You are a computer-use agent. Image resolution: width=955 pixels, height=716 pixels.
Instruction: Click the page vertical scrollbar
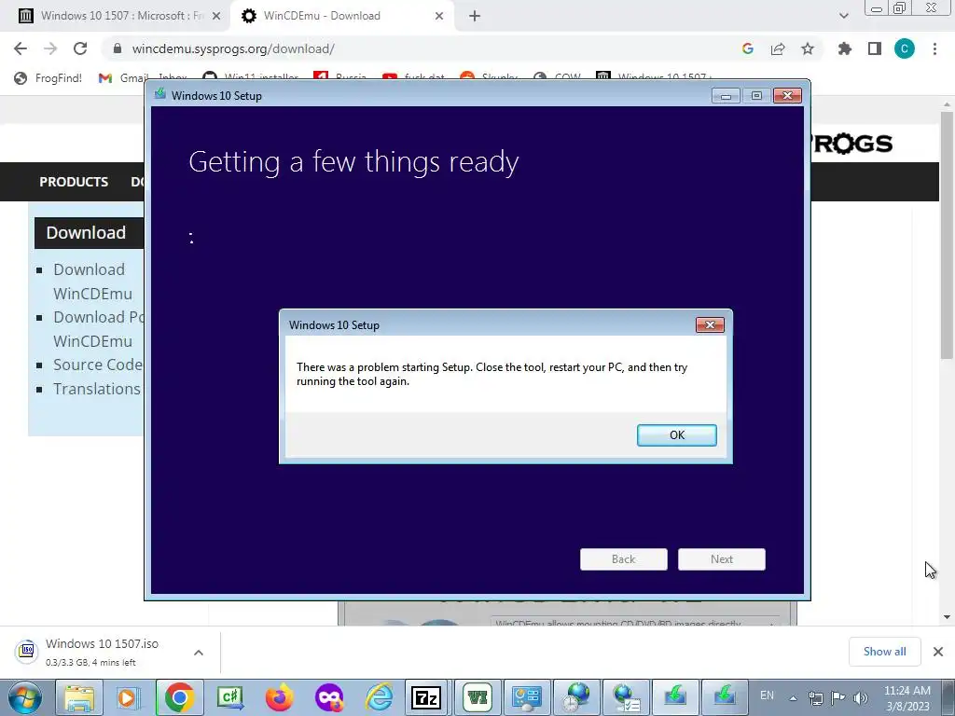click(947, 236)
